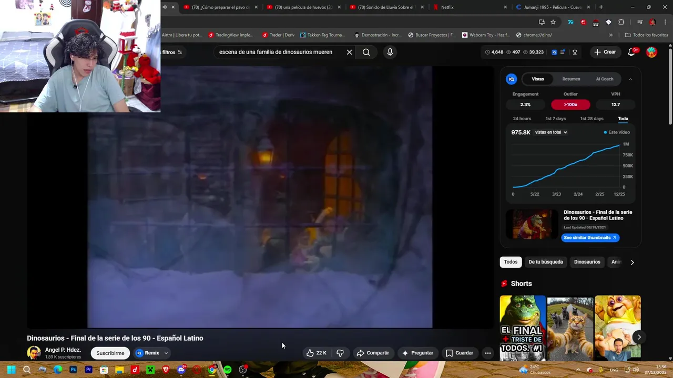Viewport: 673px width, 378px height.
Task: Select the 1st 7 days range
Action: click(x=556, y=119)
